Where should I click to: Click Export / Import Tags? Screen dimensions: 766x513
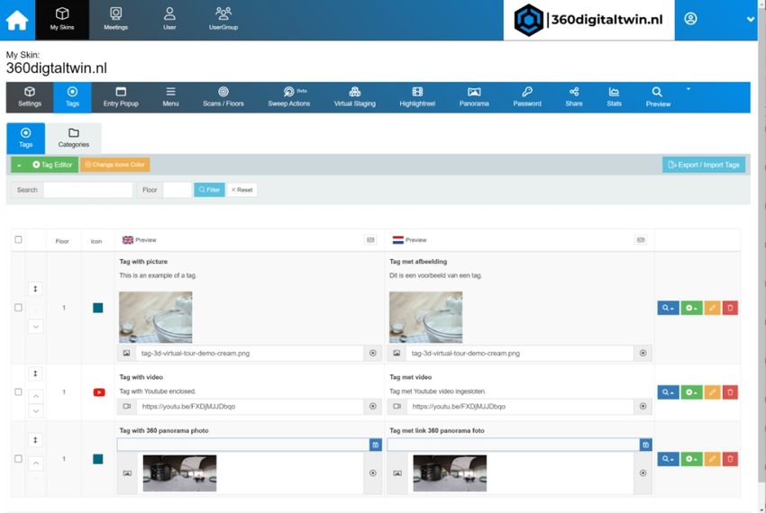(x=704, y=165)
